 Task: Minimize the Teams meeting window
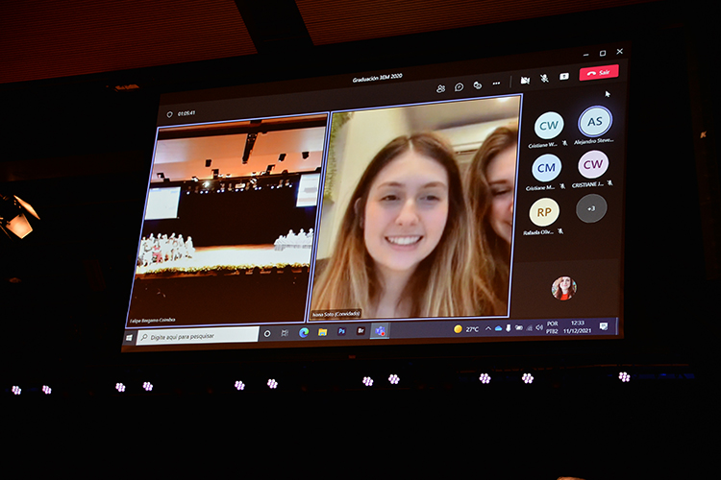click(x=585, y=55)
